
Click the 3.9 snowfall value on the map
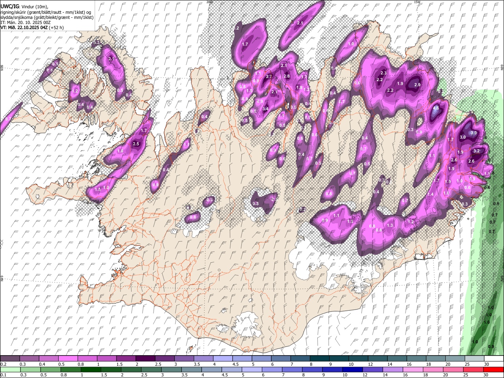pyautogui.click(x=474, y=133)
